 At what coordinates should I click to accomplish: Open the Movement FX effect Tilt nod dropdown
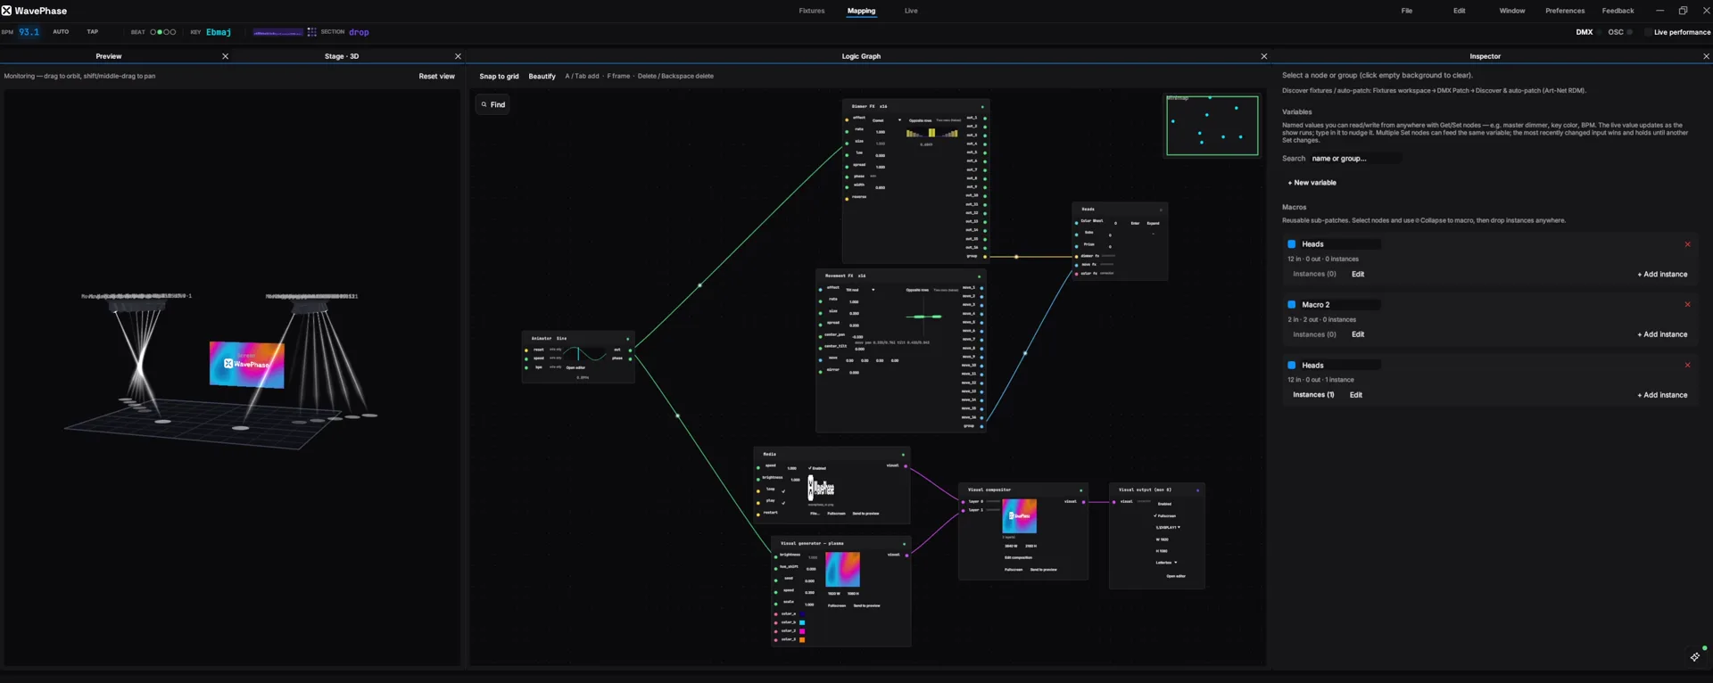tap(861, 290)
